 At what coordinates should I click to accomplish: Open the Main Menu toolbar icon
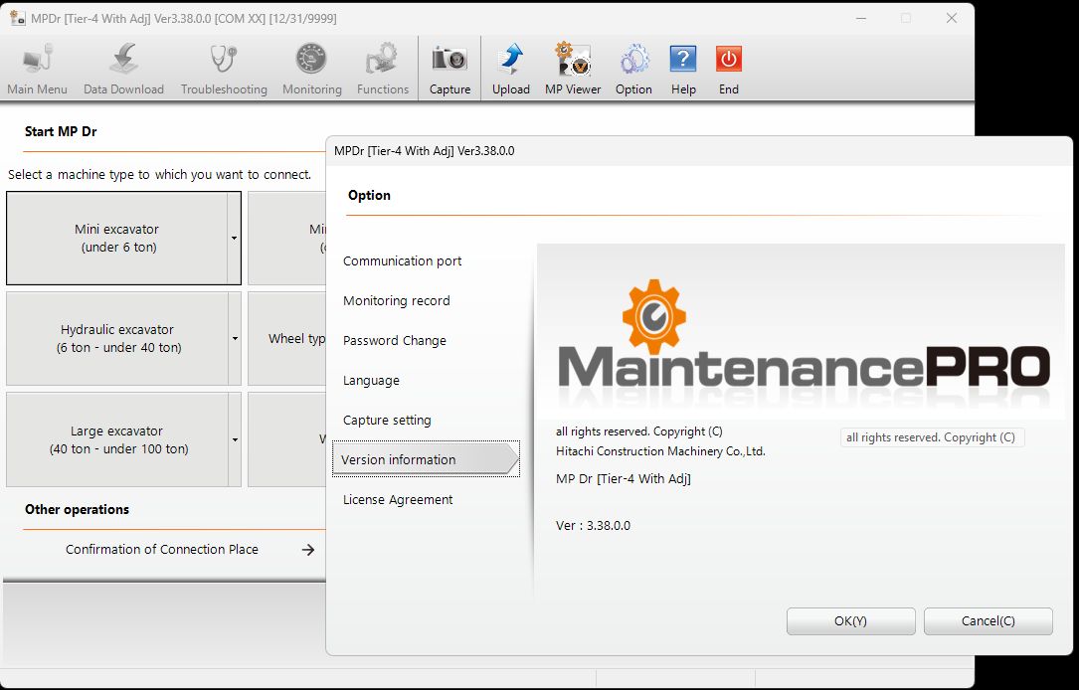tap(37, 69)
